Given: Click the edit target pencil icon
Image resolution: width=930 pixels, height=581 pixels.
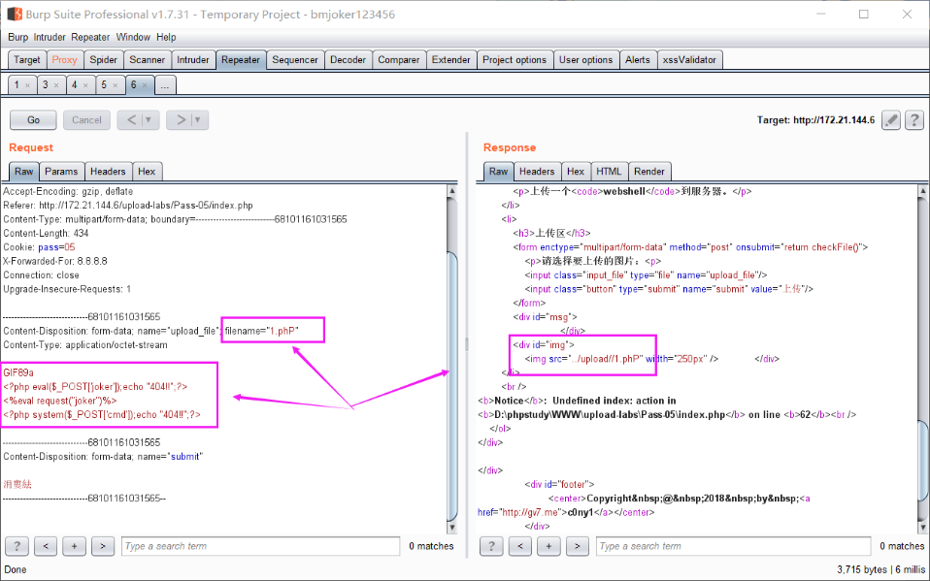Looking at the screenshot, I should 891,119.
